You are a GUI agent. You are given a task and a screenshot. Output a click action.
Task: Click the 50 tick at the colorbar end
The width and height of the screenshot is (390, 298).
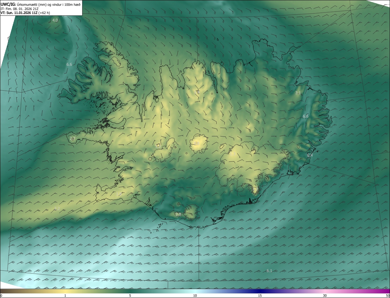[x=388, y=296]
